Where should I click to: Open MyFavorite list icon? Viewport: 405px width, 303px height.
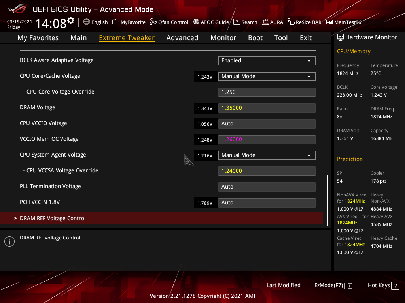tap(116, 22)
